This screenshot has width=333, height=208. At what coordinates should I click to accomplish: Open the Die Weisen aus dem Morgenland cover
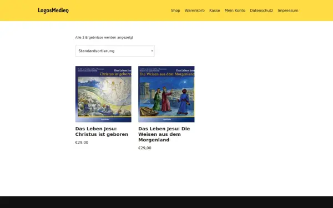167,94
